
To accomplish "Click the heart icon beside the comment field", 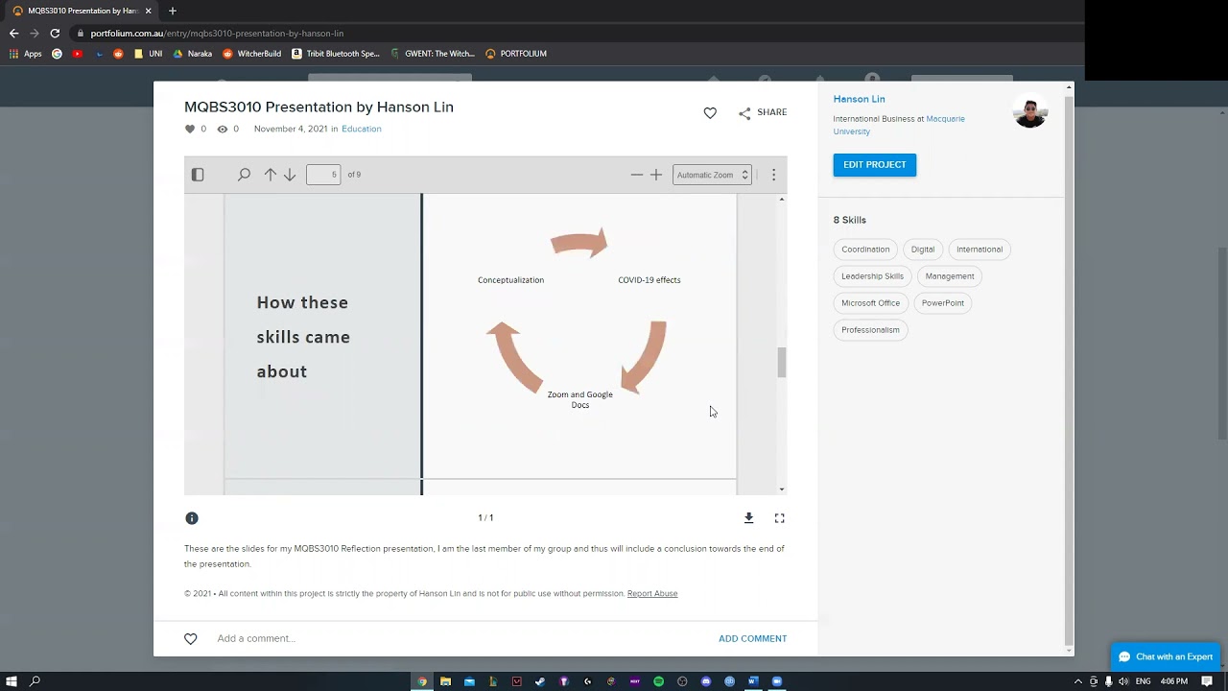I will click(x=191, y=639).
